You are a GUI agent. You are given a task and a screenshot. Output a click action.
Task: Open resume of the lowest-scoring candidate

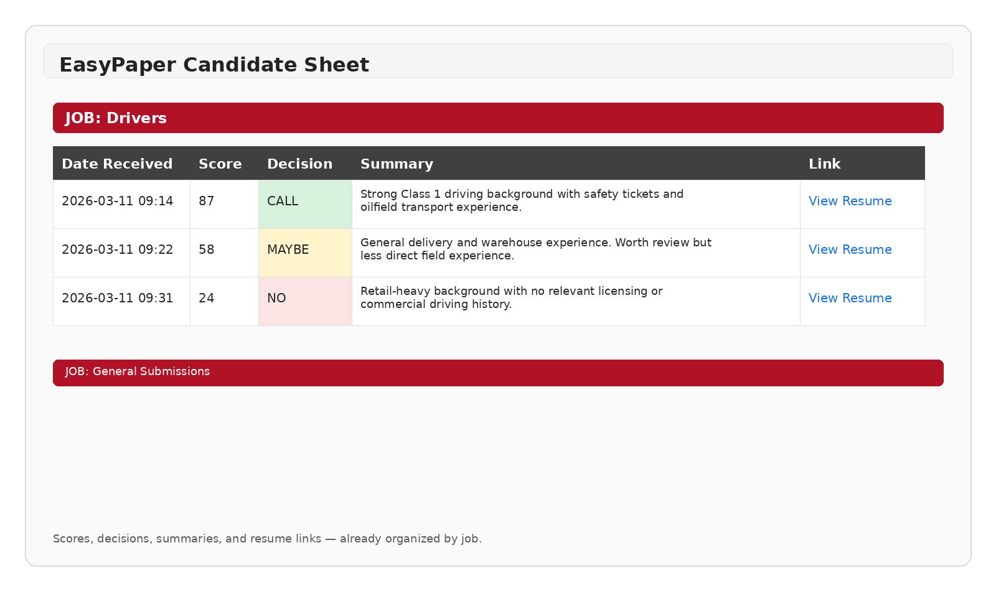pyautogui.click(x=850, y=298)
